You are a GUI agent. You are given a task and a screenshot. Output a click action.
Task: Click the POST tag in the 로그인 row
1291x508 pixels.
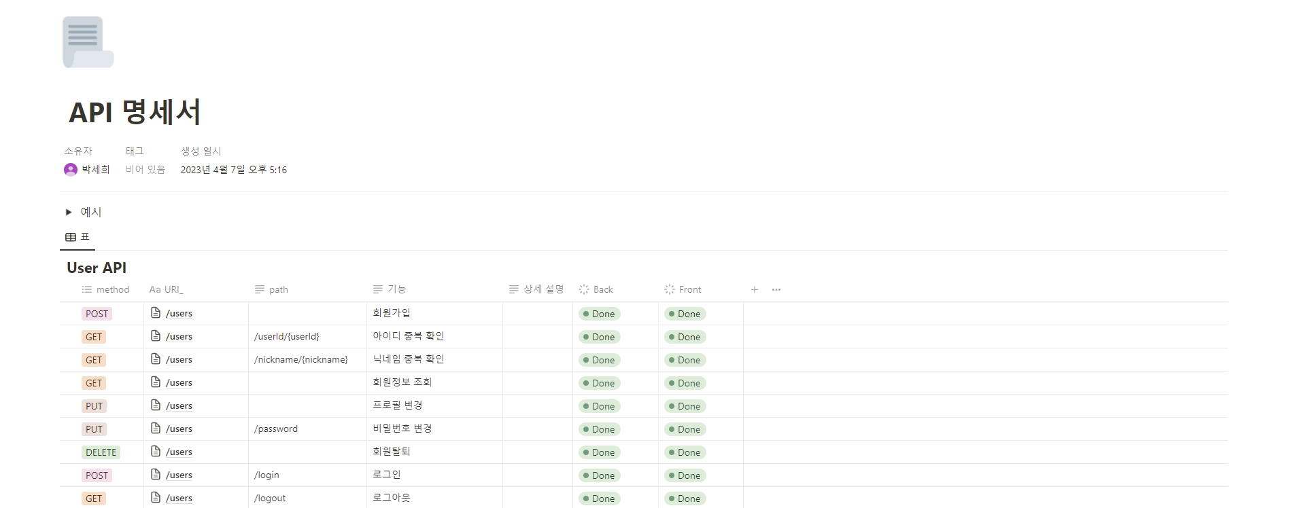click(97, 475)
